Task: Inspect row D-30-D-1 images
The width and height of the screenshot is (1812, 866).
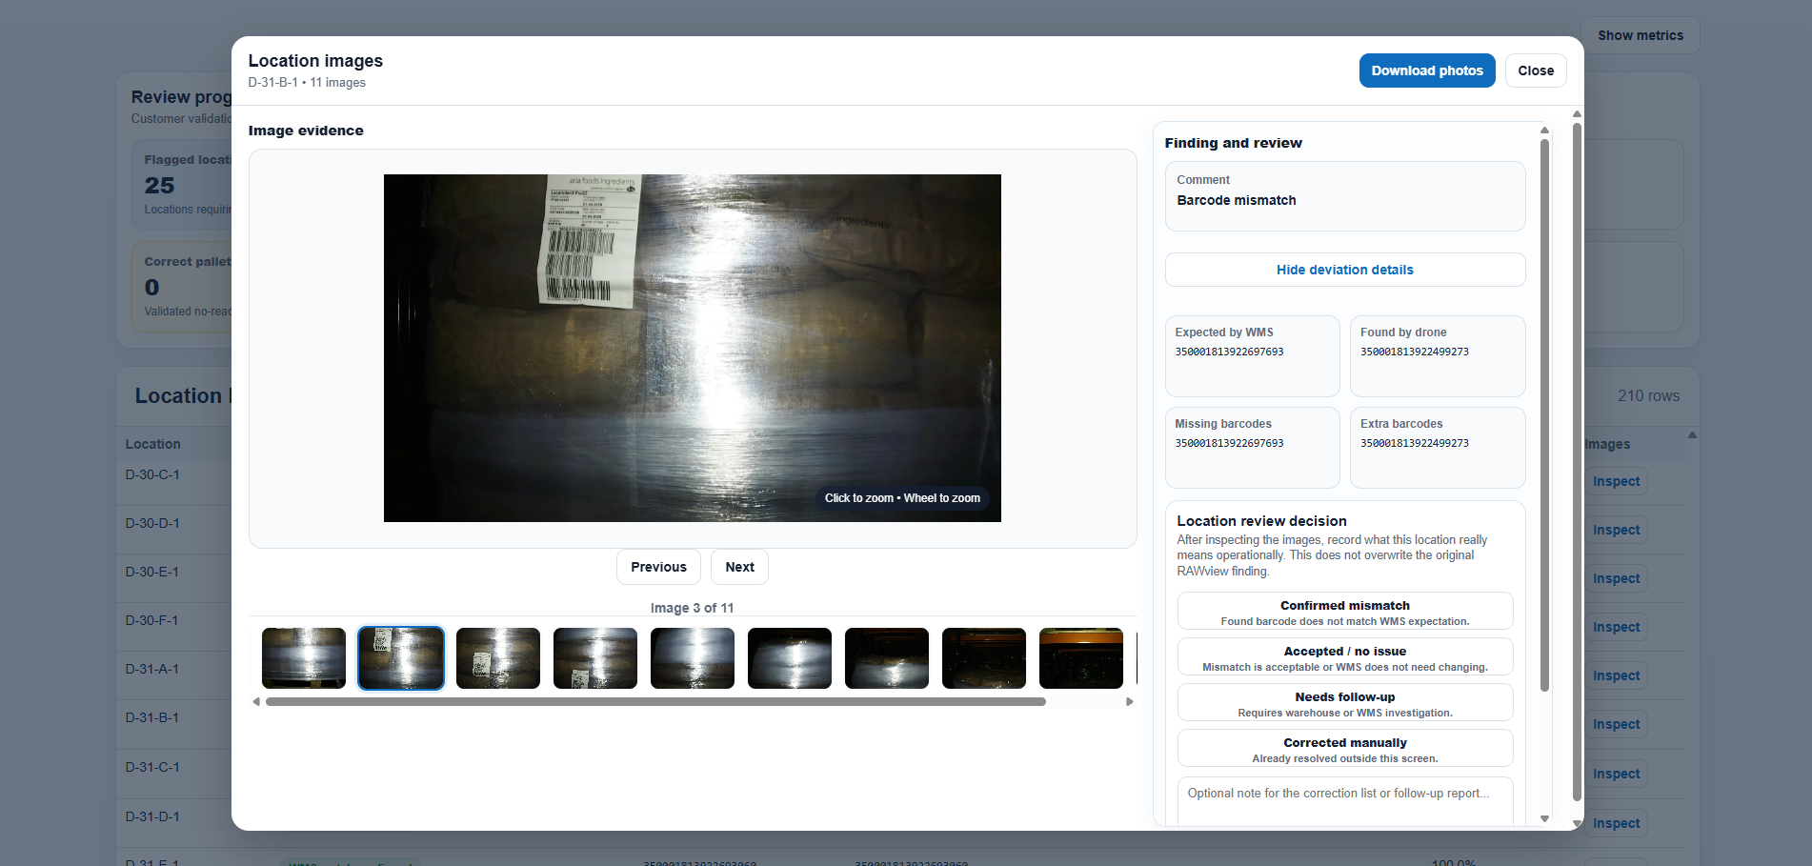Action: pos(1616,531)
